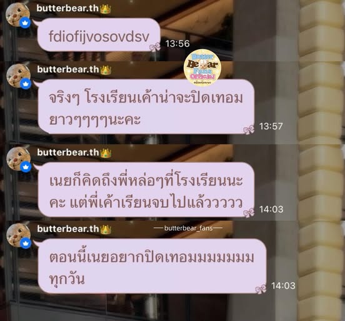Open the butterbear.th username above the last message
The width and height of the screenshot is (345, 321).
pos(68,229)
